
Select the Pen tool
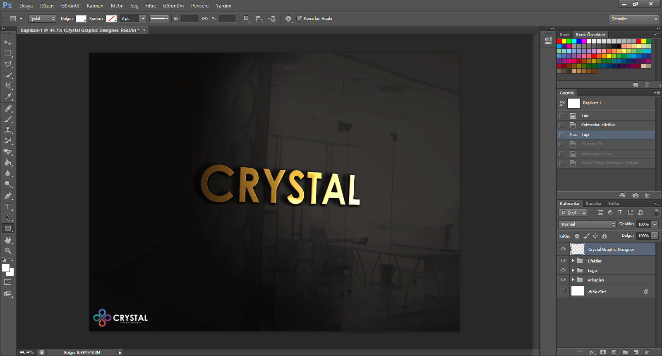click(8, 196)
